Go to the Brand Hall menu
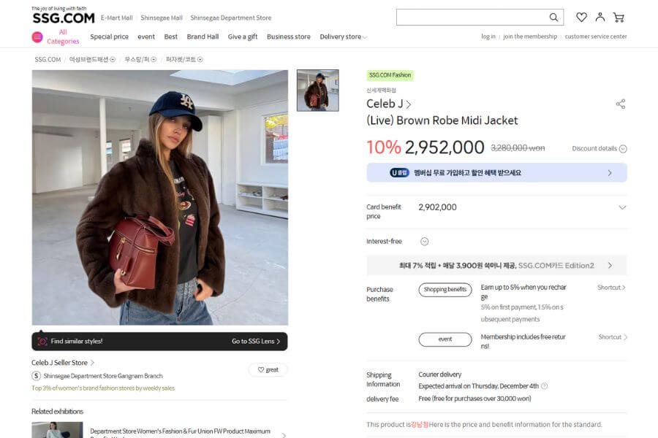Screen dimensions: 658x438 click(203, 37)
